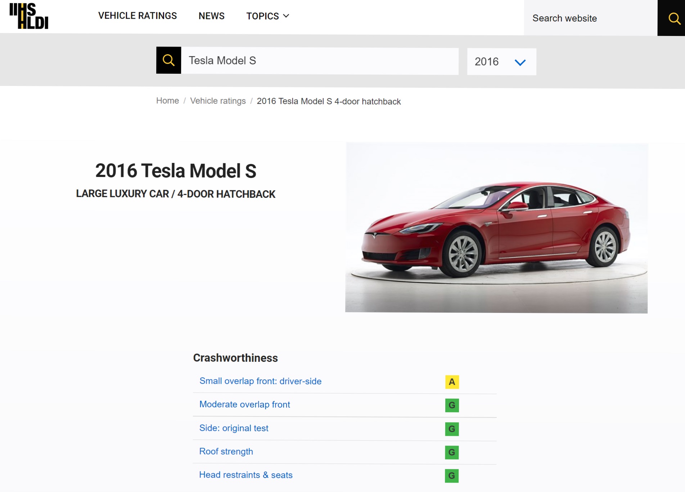This screenshot has width=685, height=492.
Task: Click the Crashworthiness section heading
Action: pos(235,358)
